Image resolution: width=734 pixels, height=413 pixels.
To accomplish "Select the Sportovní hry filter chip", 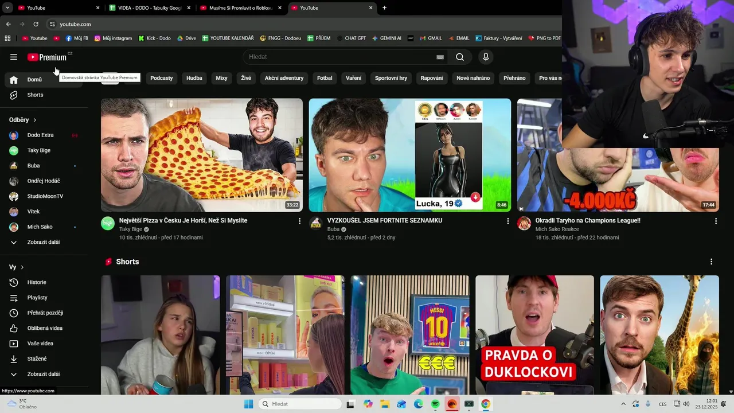I will pos(391,78).
